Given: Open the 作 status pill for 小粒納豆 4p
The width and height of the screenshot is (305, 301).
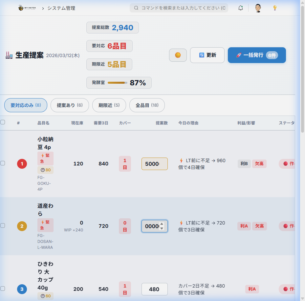Looking at the screenshot, I should pos(287,163).
